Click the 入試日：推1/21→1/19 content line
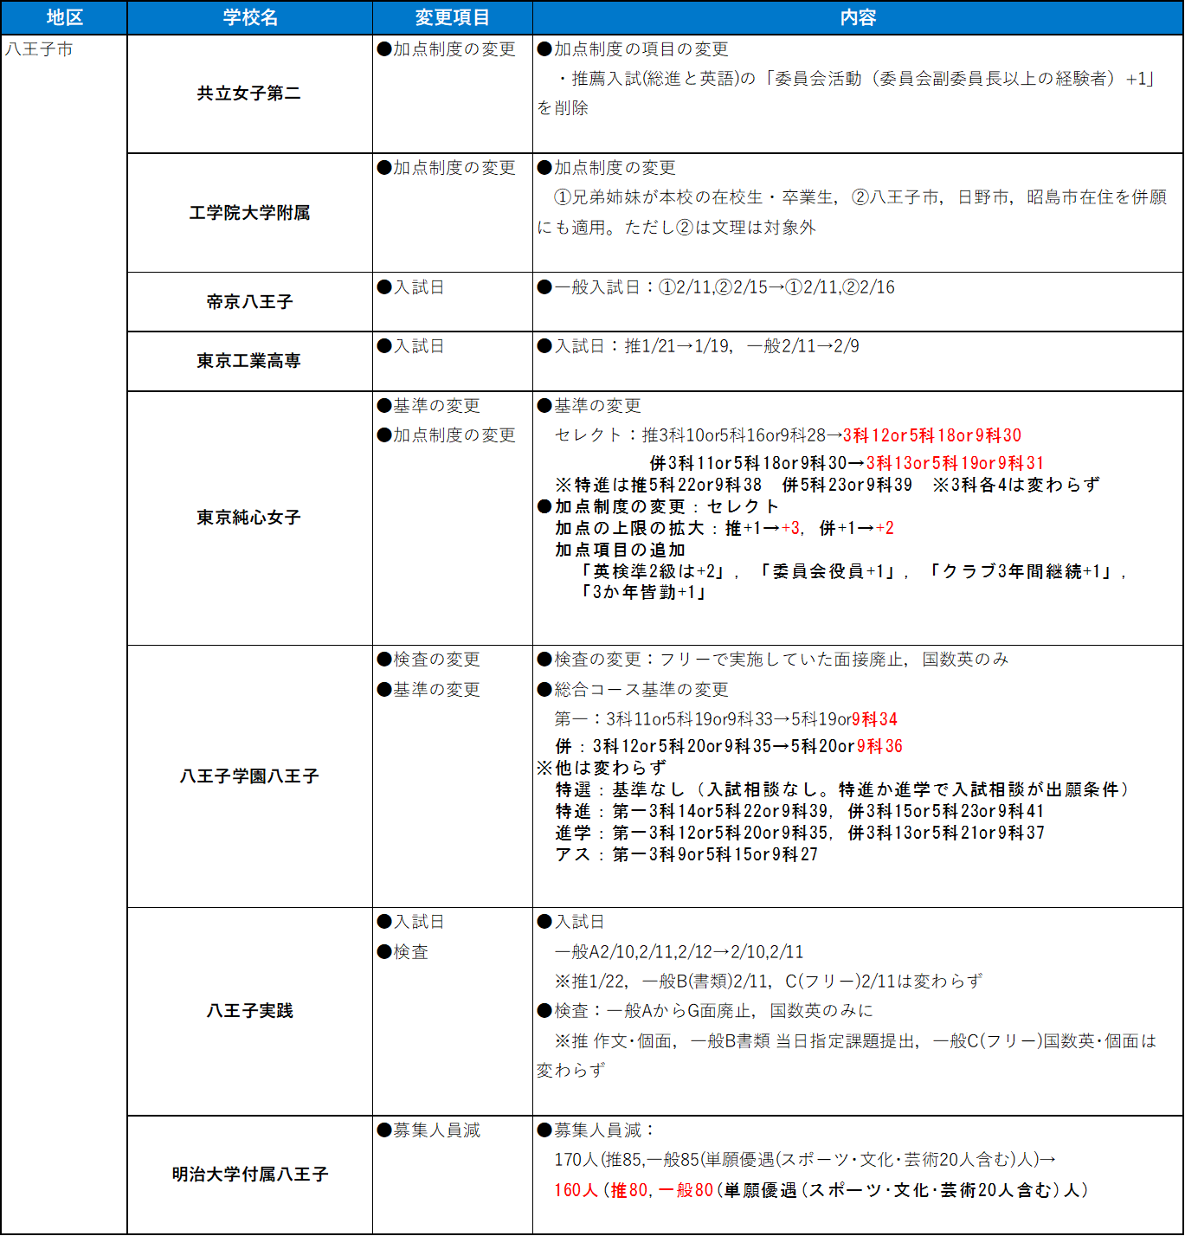The image size is (1185, 1236). [x=699, y=346]
